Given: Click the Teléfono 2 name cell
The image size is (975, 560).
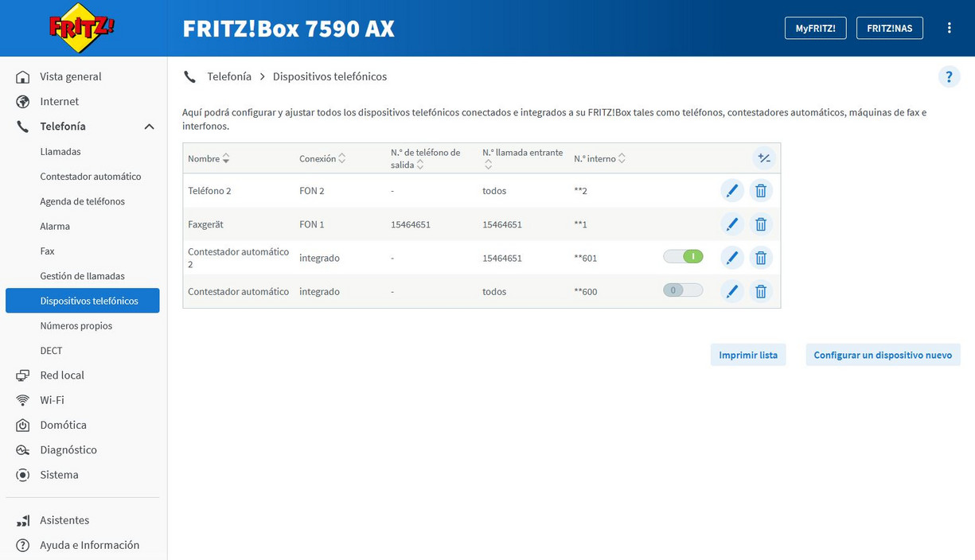Looking at the screenshot, I should pos(209,191).
